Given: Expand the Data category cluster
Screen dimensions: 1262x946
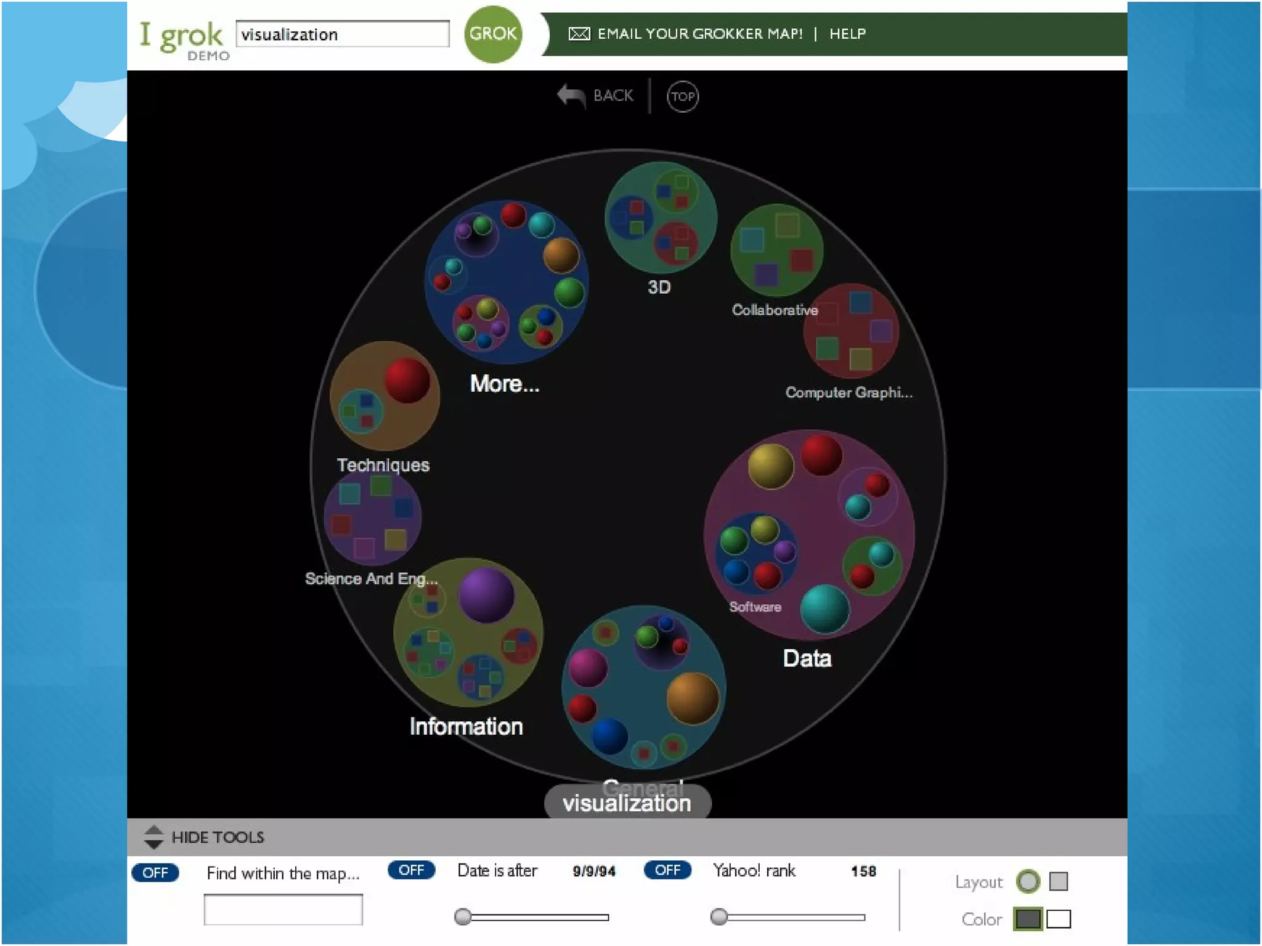Looking at the screenshot, I should tap(808, 535).
